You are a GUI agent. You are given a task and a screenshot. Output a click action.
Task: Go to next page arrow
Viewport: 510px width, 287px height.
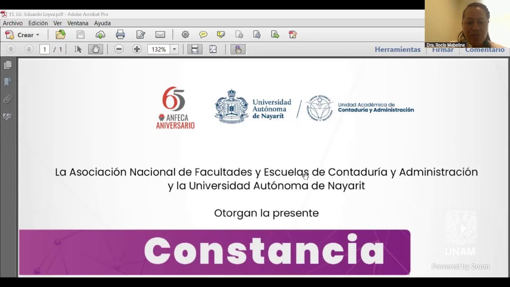28,49
